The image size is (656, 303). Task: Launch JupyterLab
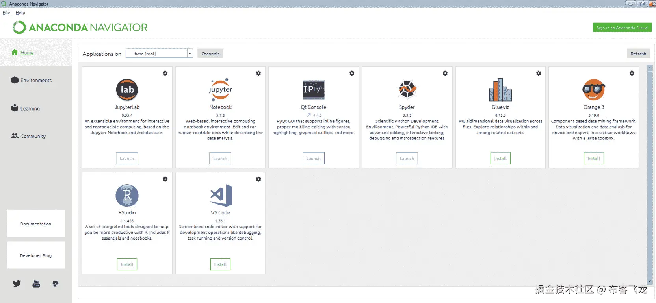pyautogui.click(x=127, y=158)
